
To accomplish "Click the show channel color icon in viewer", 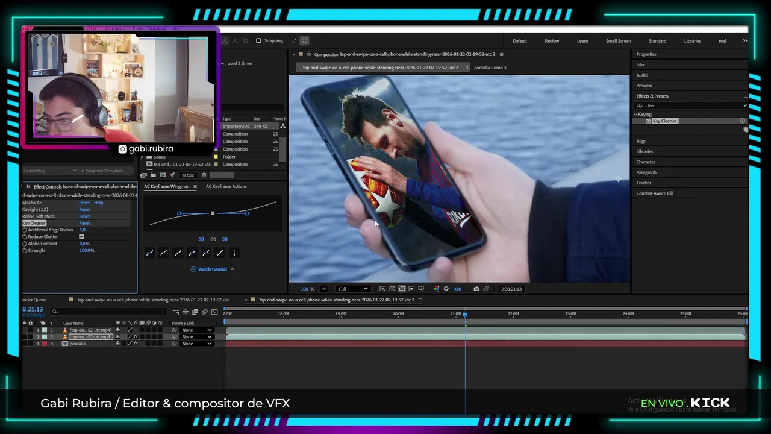I will [x=437, y=289].
